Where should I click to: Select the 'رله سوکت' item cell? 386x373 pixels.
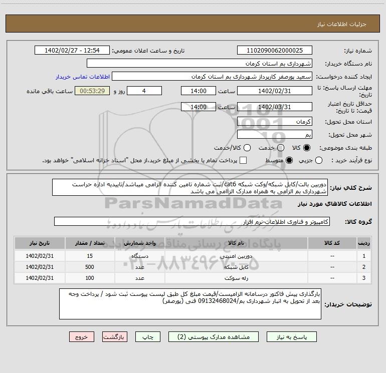[x=236, y=278]
